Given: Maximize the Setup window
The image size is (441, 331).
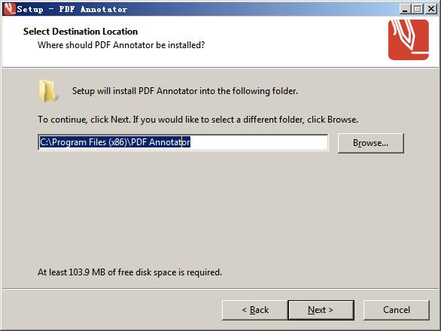Looking at the screenshot, I should (x=418, y=9).
